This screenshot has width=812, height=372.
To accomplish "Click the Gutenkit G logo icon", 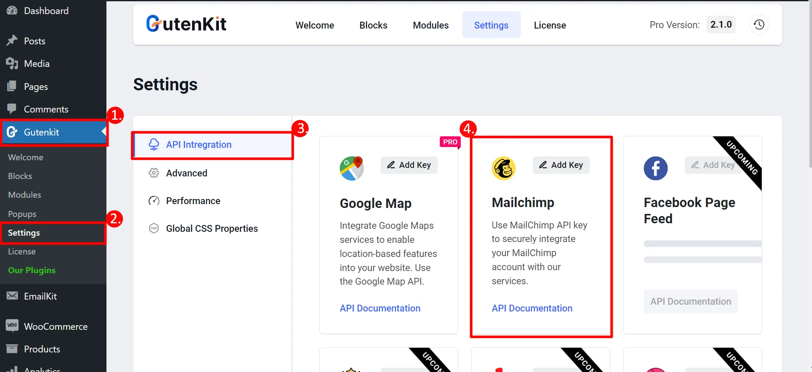I will (12, 132).
